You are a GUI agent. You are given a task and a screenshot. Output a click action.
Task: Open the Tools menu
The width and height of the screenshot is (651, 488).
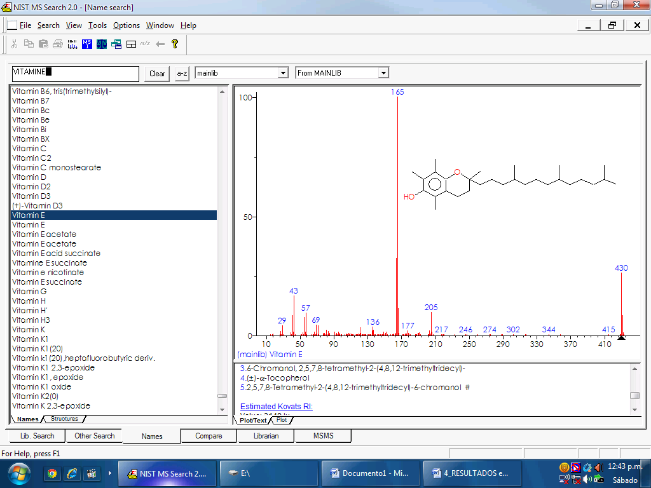click(97, 25)
